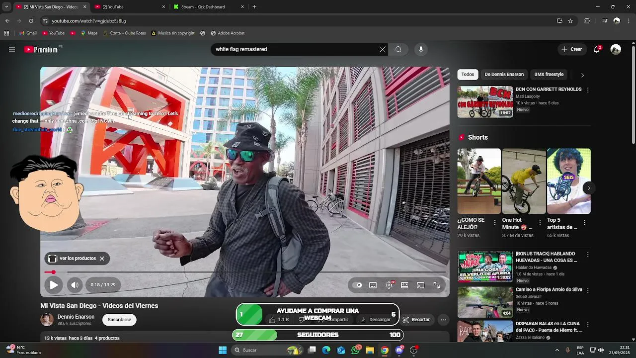Go to YouTube Premium home logo
The image size is (636, 358).
[x=41, y=49]
